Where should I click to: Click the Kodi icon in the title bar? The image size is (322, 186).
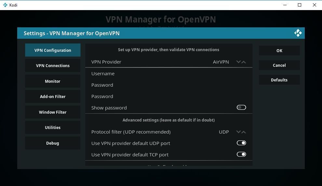[x=5, y=5]
